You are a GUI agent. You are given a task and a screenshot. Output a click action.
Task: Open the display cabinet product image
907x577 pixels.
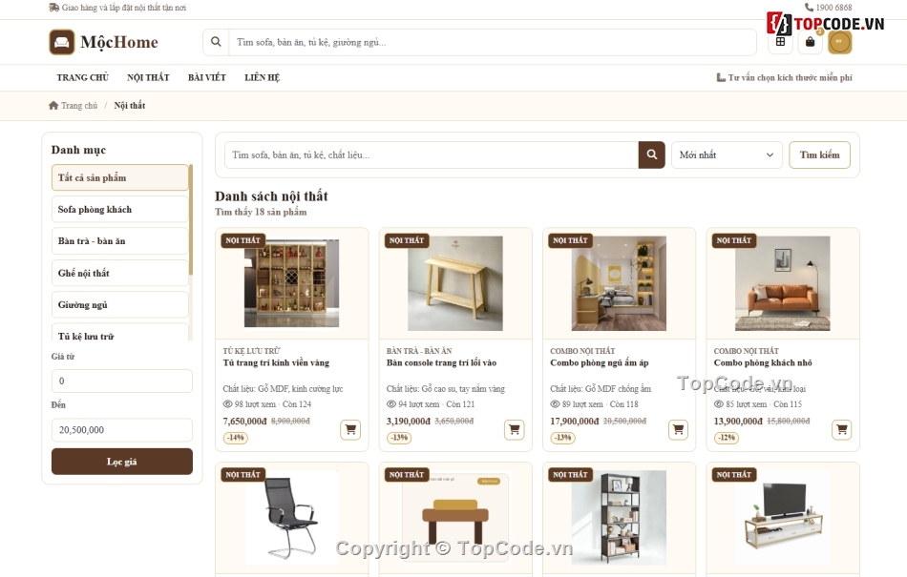click(x=291, y=283)
